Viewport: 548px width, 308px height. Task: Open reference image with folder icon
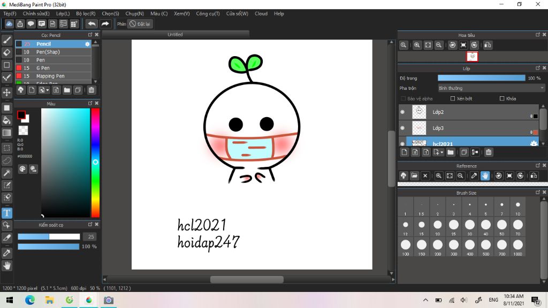click(x=414, y=175)
